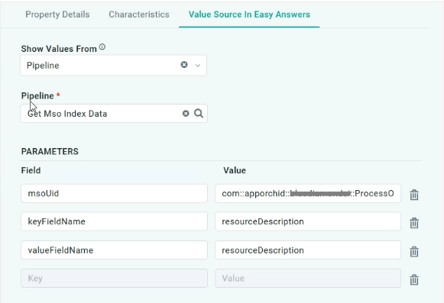Search pipelines with the magnifier icon
Viewport: 444px width, 303px height.
[199, 114]
